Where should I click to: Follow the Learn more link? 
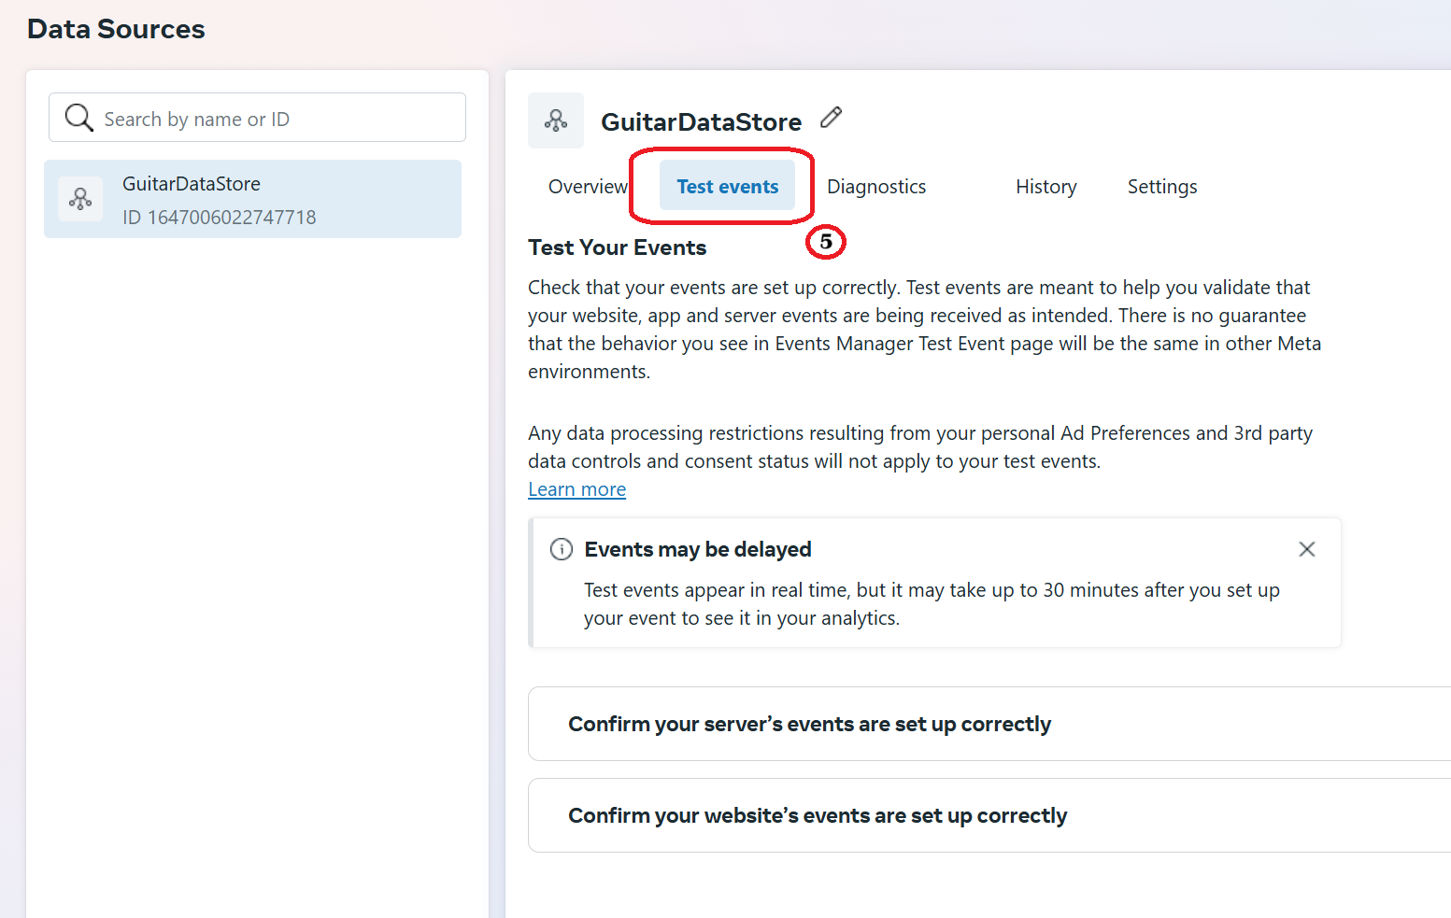click(577, 489)
